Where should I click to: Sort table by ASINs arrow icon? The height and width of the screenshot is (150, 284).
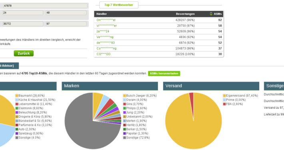211,14
